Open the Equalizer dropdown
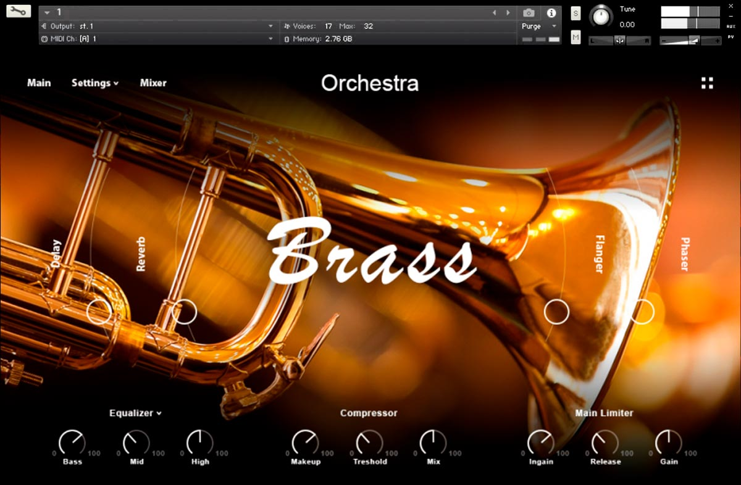The image size is (741, 485). click(x=135, y=413)
